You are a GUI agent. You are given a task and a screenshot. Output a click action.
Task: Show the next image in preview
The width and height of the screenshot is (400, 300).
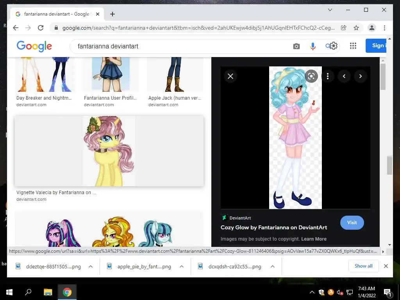tap(360, 76)
